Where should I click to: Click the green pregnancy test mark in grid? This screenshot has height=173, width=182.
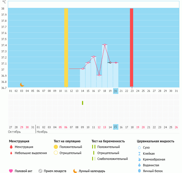point(83,103)
